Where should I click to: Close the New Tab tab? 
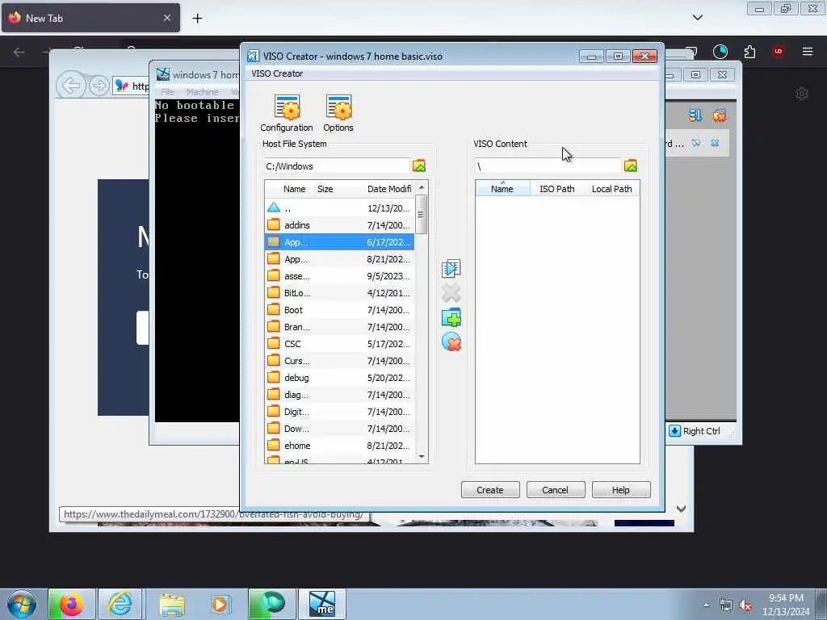point(166,19)
